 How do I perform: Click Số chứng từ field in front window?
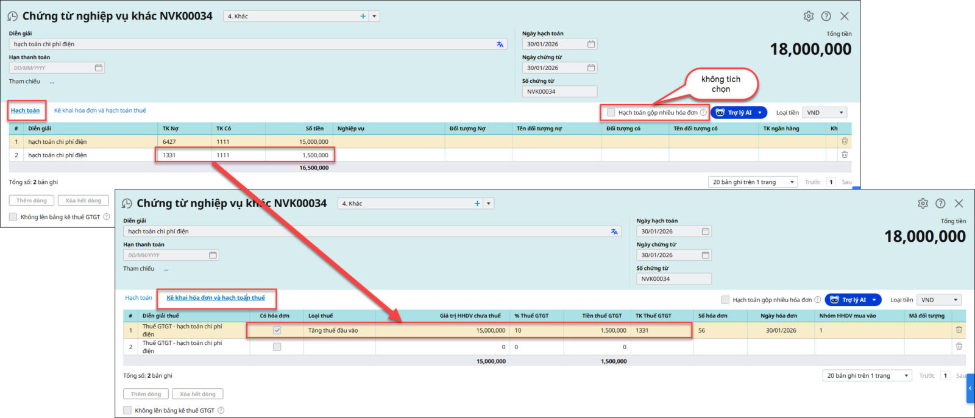[x=673, y=279]
